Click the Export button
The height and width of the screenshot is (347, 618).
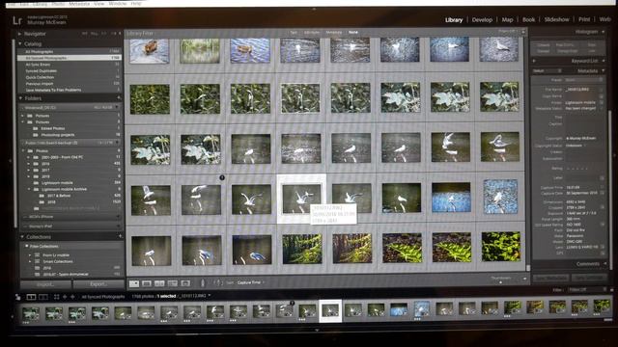point(98,284)
